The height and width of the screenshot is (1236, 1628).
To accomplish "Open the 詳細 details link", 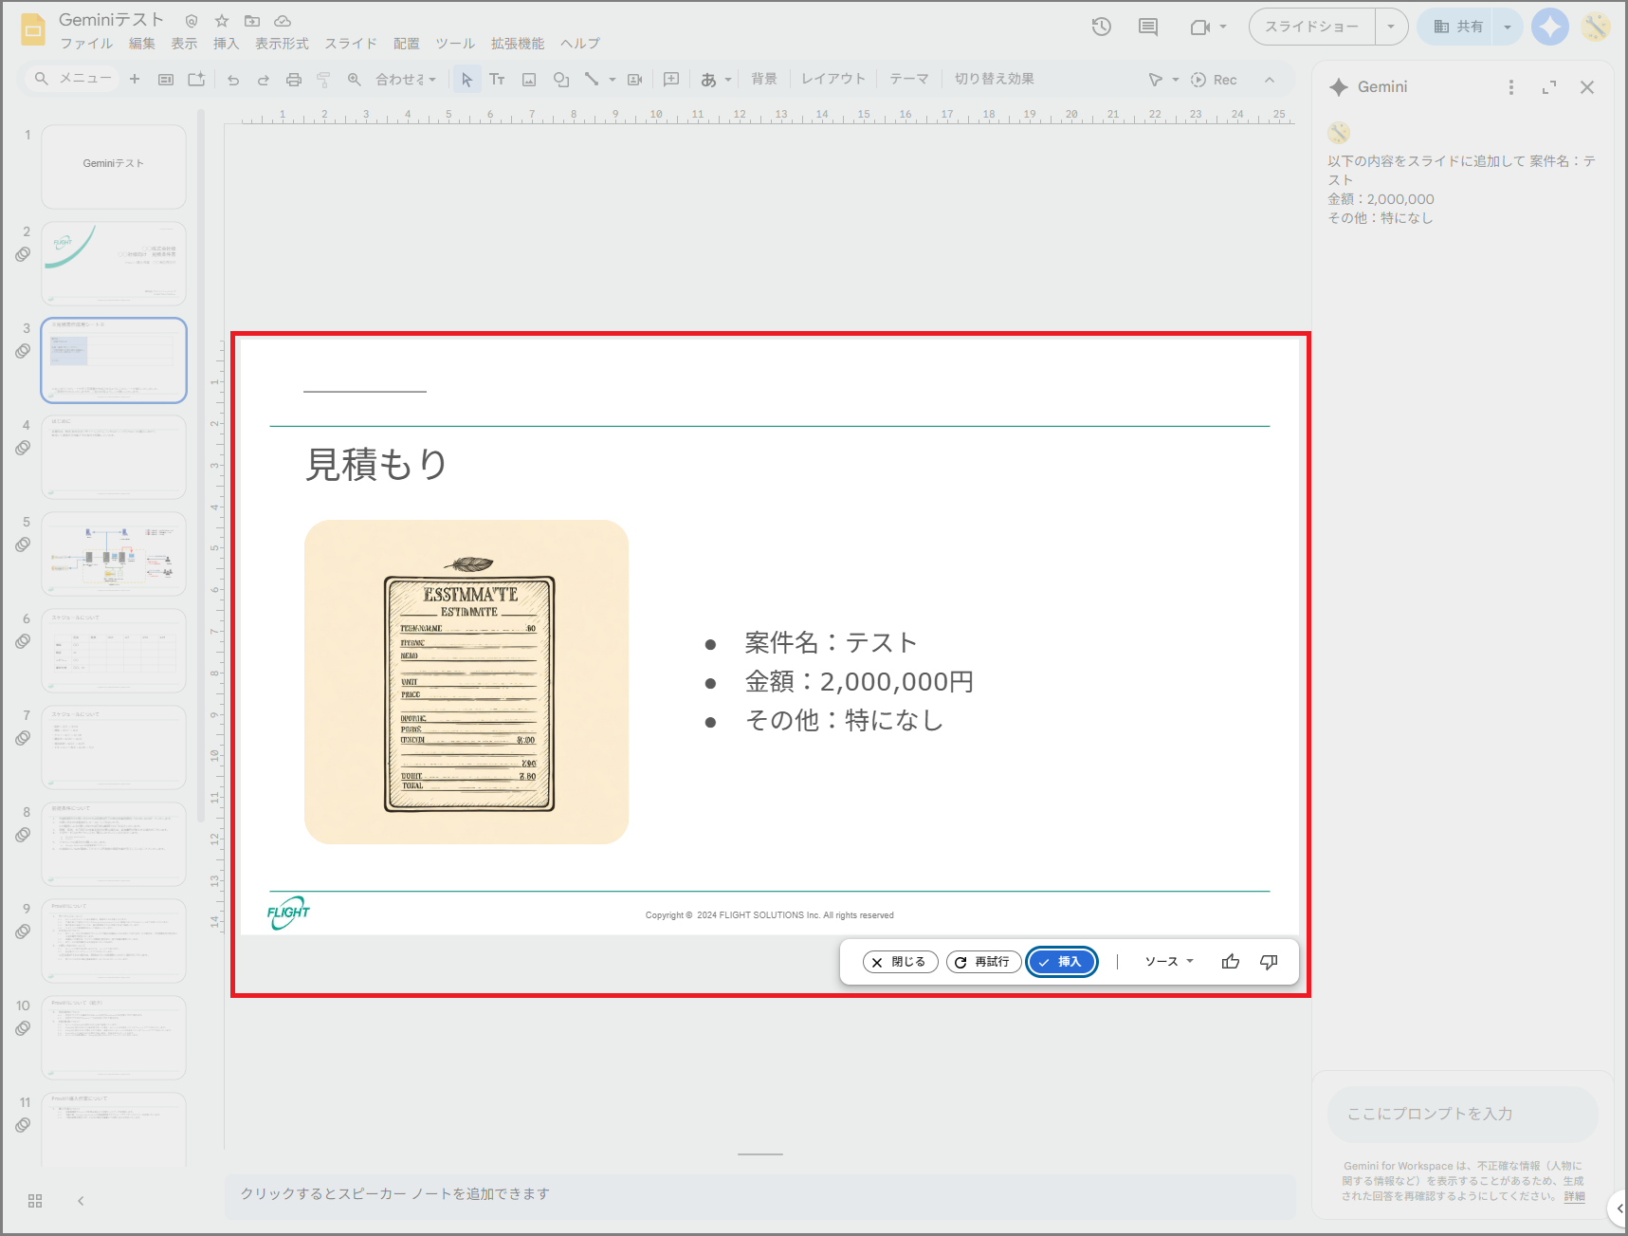I will coord(1574,1196).
